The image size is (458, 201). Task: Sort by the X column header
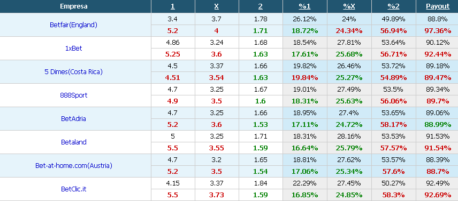(217, 6)
